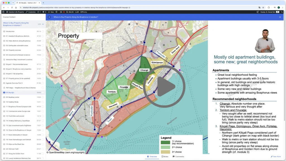Toggle completion circle for 01: Istanbul & Bosphorus districts

click(x=43, y=36)
